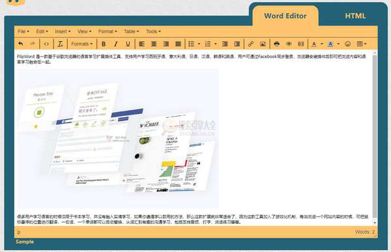Click the scrollbar down arrow

pos(375,222)
